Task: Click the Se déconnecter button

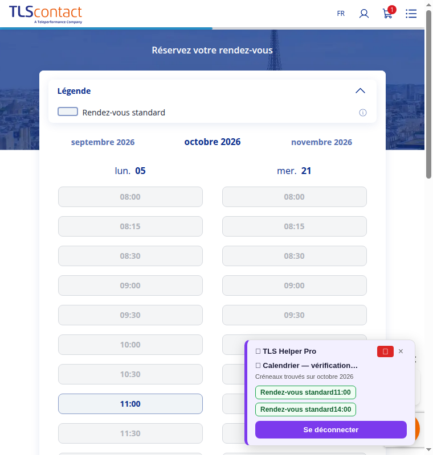Action: (x=330, y=430)
